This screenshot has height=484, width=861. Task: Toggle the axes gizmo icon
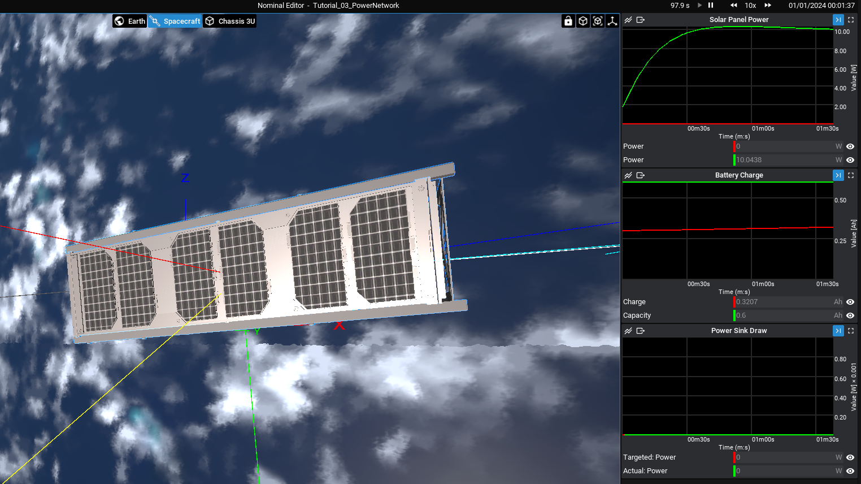click(x=612, y=21)
